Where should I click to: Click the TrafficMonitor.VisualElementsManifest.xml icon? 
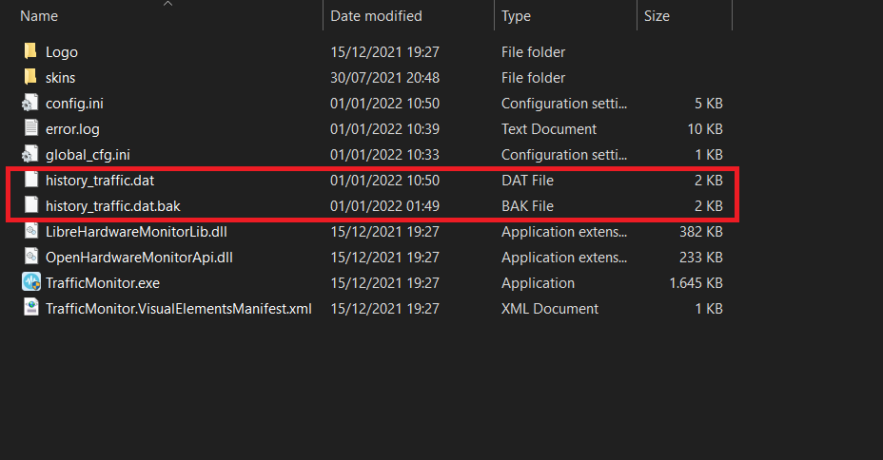[31, 308]
